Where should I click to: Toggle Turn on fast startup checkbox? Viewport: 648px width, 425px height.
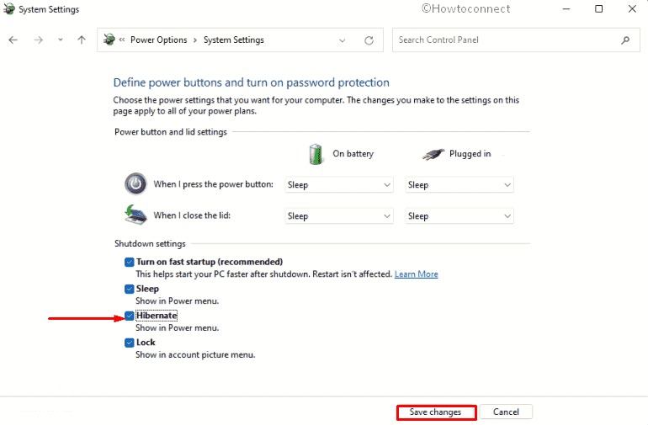tap(130, 262)
